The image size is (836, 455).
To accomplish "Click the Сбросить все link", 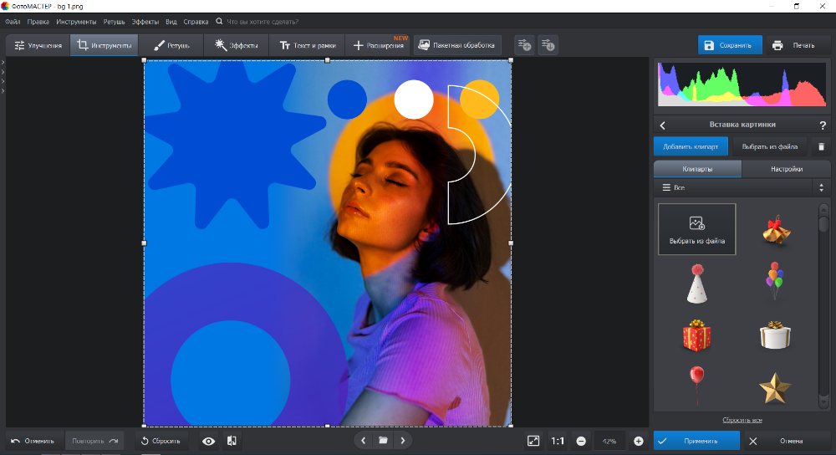I will pyautogui.click(x=742, y=420).
